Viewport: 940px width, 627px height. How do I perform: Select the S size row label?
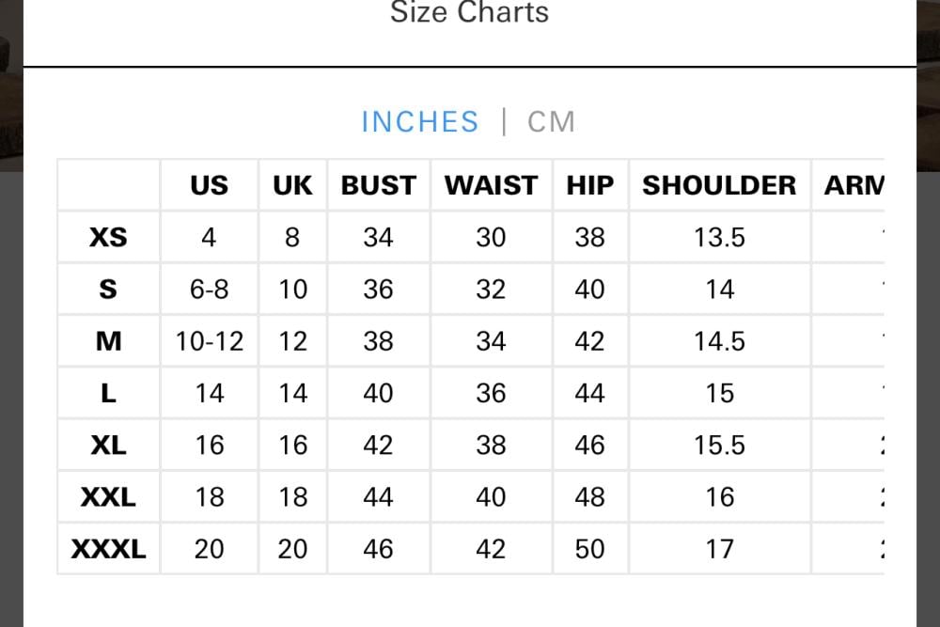coord(108,289)
